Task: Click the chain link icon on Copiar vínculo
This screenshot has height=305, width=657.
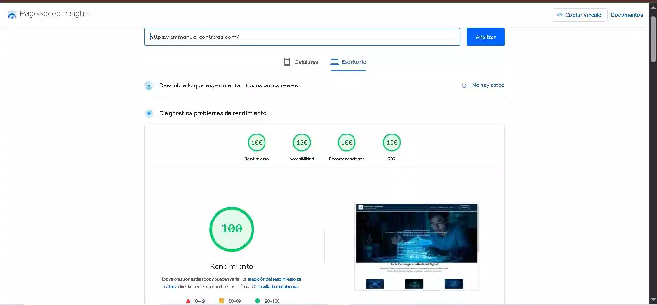Action: tap(559, 15)
